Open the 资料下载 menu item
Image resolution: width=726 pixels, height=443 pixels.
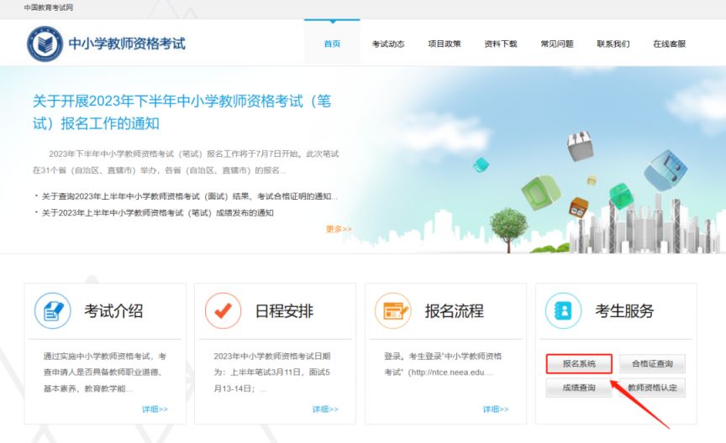pos(501,44)
